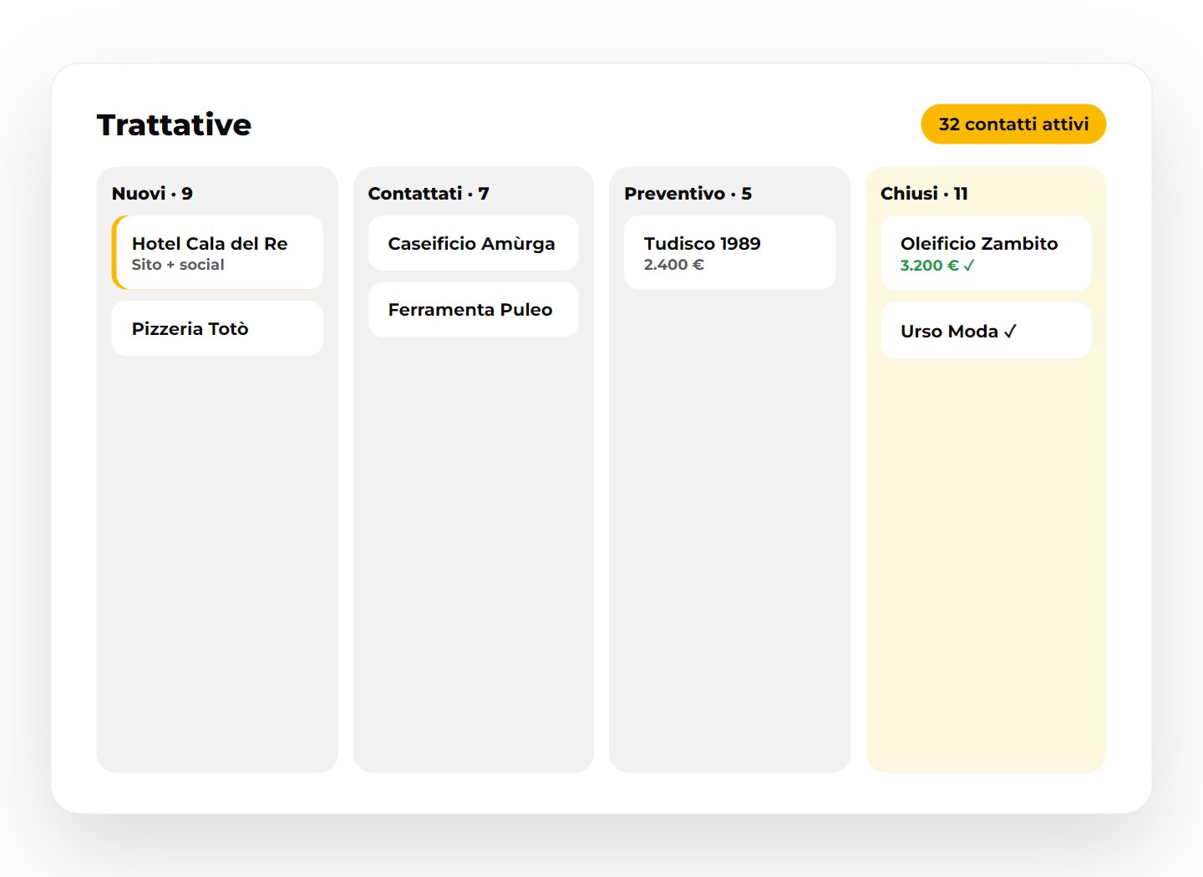Click the 2.400 € amount text
The height and width of the screenshot is (877, 1203).
click(673, 265)
